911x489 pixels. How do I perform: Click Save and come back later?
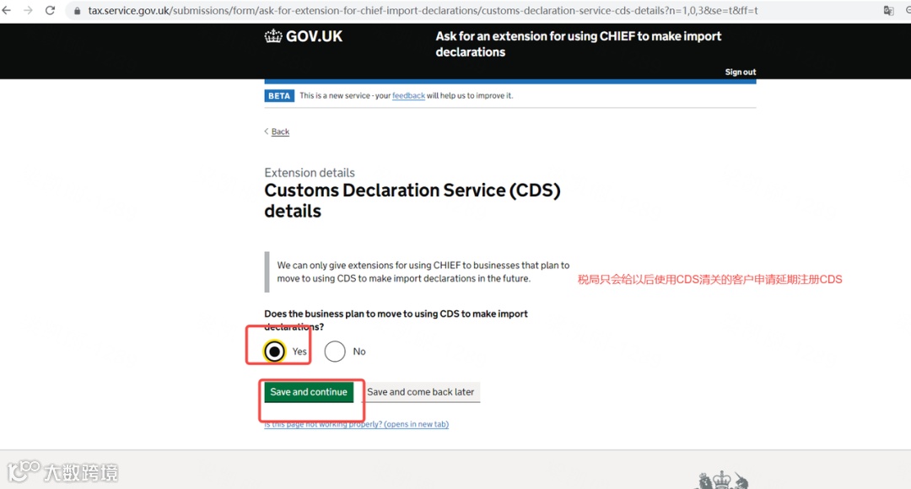(x=421, y=392)
